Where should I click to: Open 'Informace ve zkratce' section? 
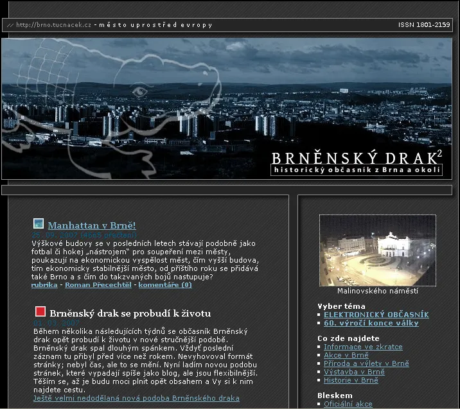[363, 347]
